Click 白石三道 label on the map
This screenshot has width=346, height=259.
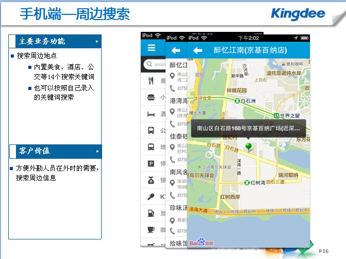pos(275,182)
